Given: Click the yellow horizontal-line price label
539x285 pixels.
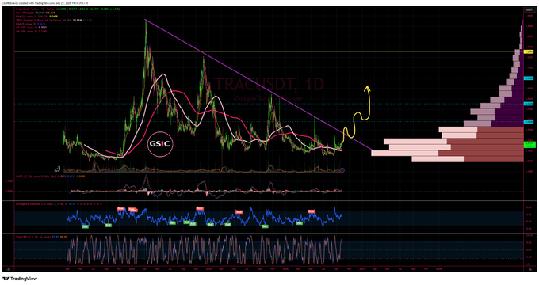Looking at the screenshot, I should click(x=529, y=51).
